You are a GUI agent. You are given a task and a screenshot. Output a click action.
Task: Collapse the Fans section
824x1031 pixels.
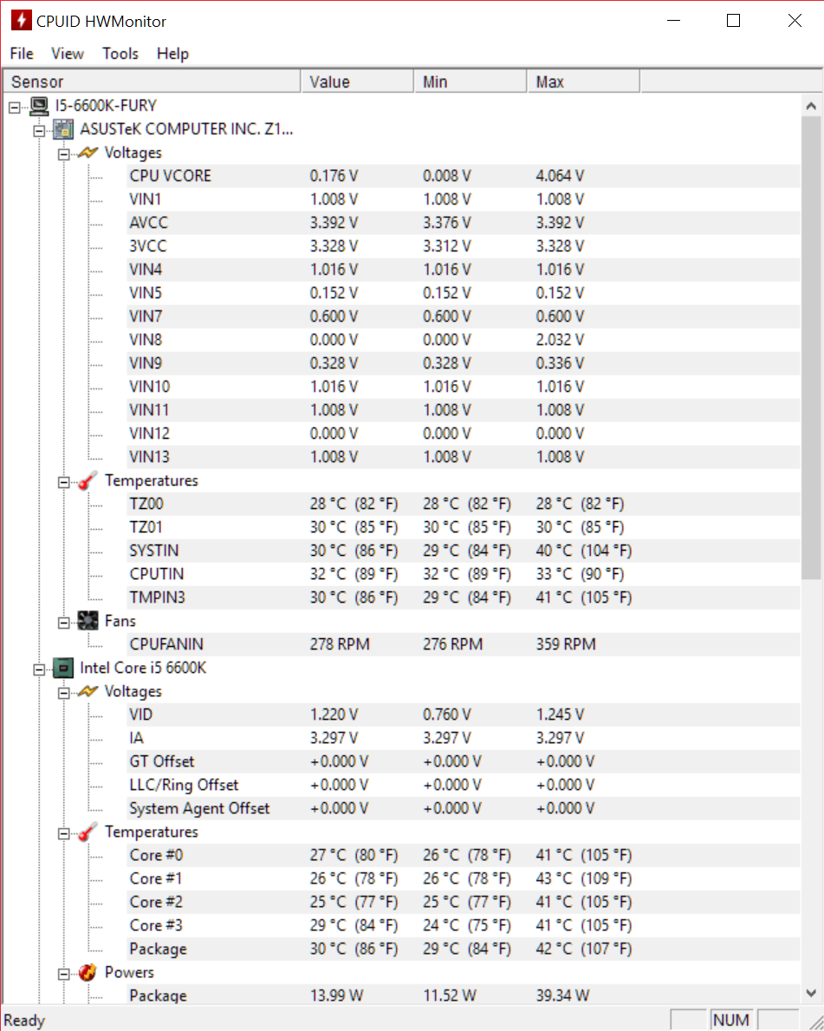(64, 623)
